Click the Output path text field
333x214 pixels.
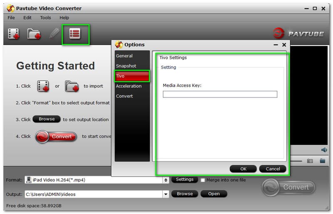[x=94, y=194]
